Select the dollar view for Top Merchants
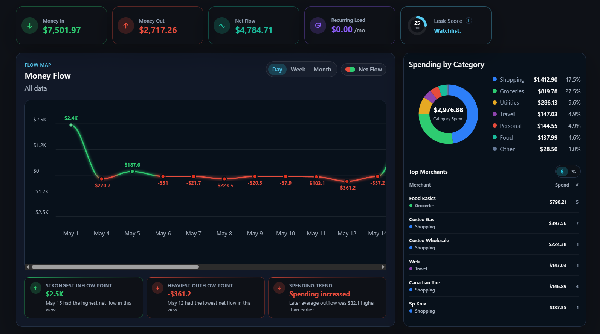Image resolution: width=600 pixels, height=334 pixels. tap(562, 172)
